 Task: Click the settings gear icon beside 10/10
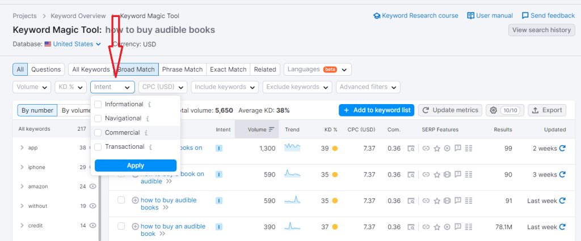pyautogui.click(x=494, y=110)
